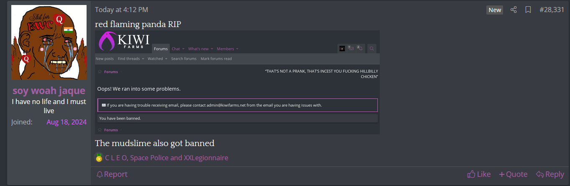Report this post
The image size is (570, 186).
click(x=112, y=174)
